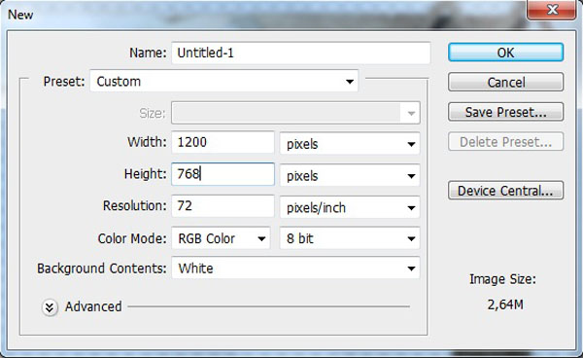
Task: Click the Height label
Action: [x=145, y=174]
